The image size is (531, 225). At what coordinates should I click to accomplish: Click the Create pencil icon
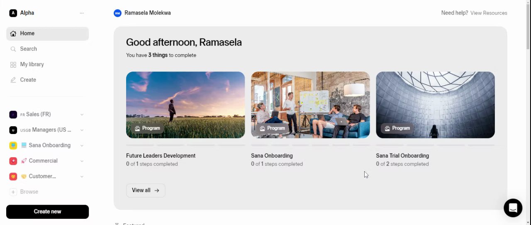[x=13, y=80]
